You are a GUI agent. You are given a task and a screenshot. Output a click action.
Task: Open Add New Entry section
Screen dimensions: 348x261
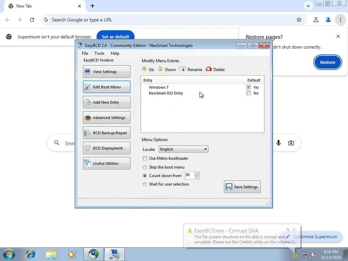[x=106, y=102]
